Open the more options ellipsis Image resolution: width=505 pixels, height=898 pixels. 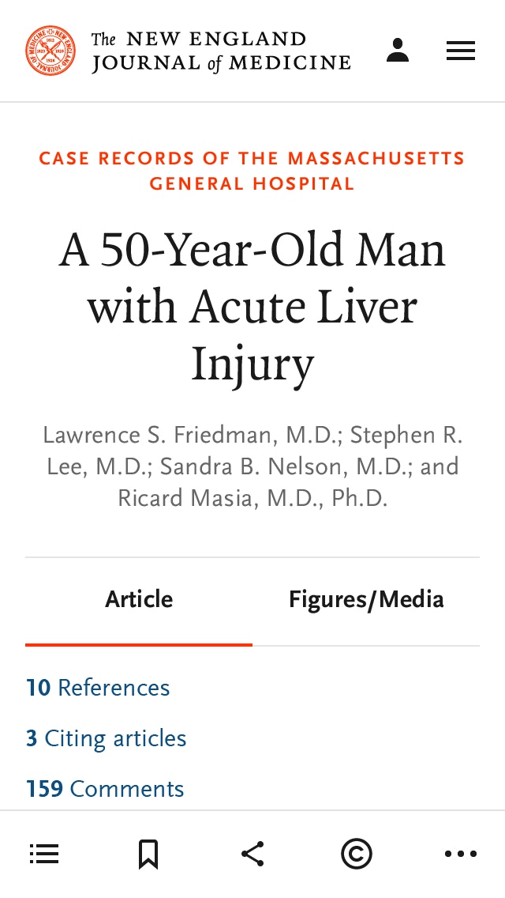click(x=461, y=854)
